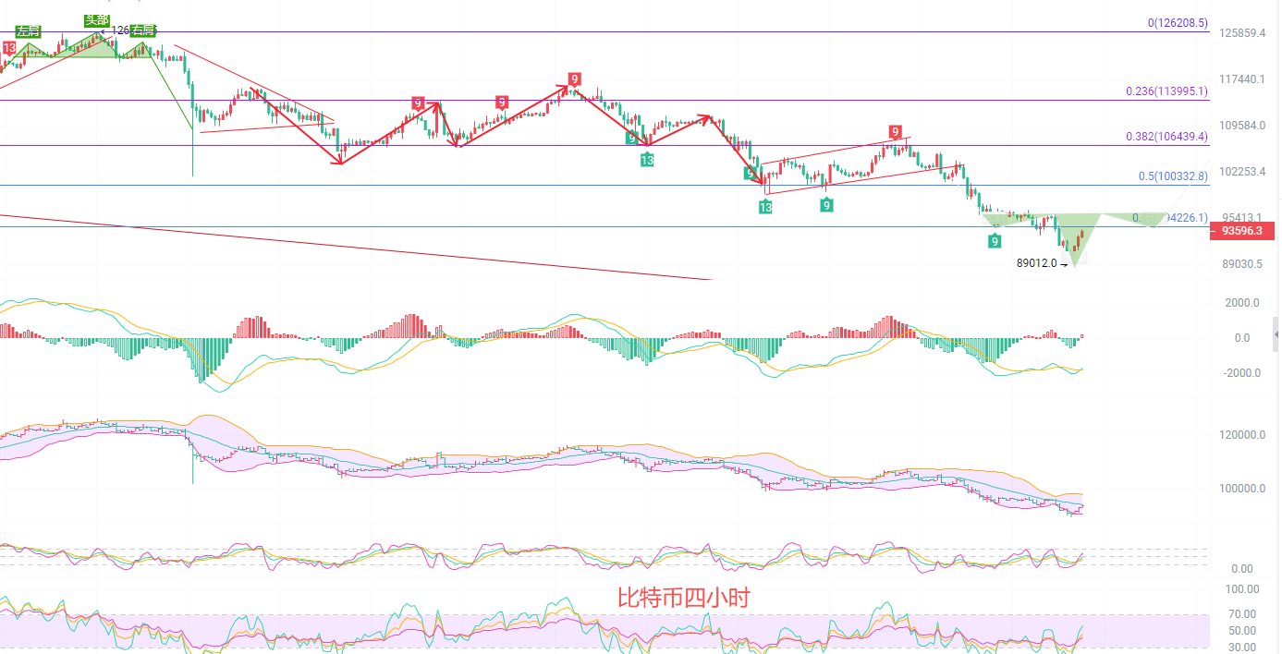Select the 0.236(113995.1) Fibonacci label
This screenshot has width=1282, height=654.
tap(1166, 91)
